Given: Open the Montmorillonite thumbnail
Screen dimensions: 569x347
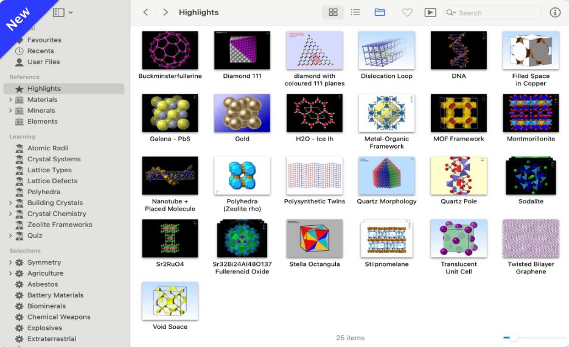Looking at the screenshot, I should [531, 113].
